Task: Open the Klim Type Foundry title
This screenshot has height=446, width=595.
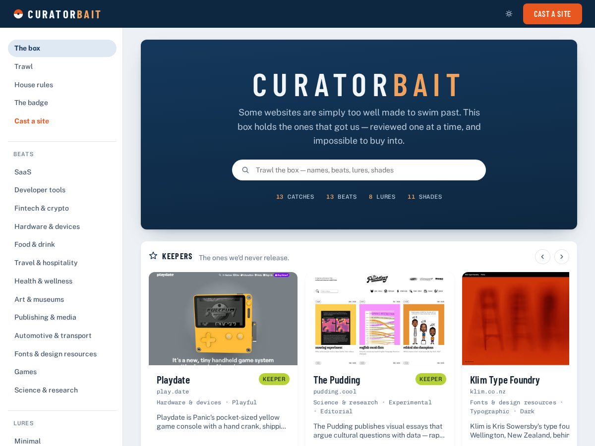Action: [505, 380]
